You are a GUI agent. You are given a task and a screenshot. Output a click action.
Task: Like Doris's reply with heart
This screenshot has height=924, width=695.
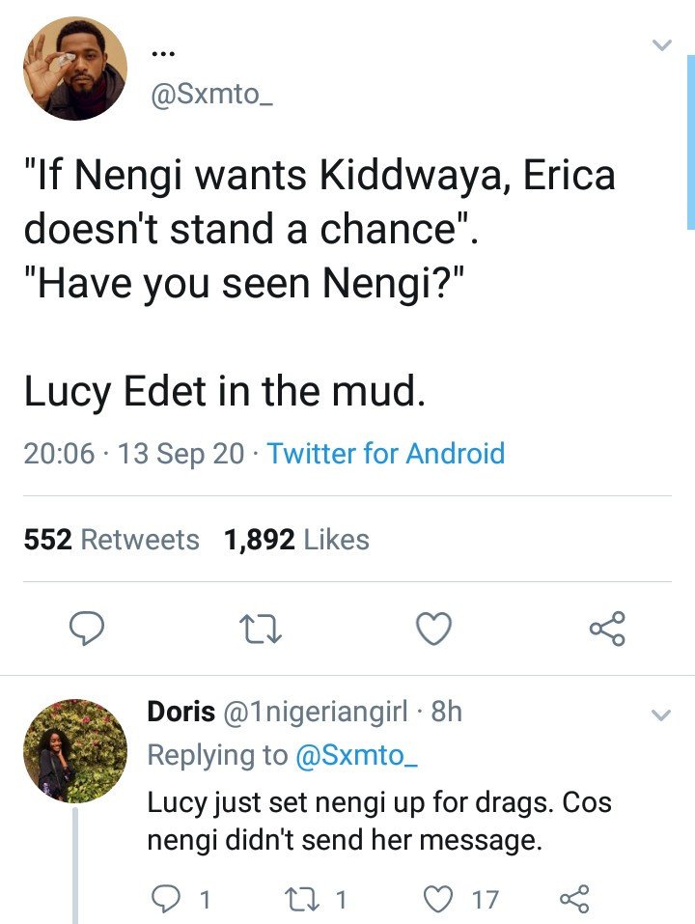439,899
